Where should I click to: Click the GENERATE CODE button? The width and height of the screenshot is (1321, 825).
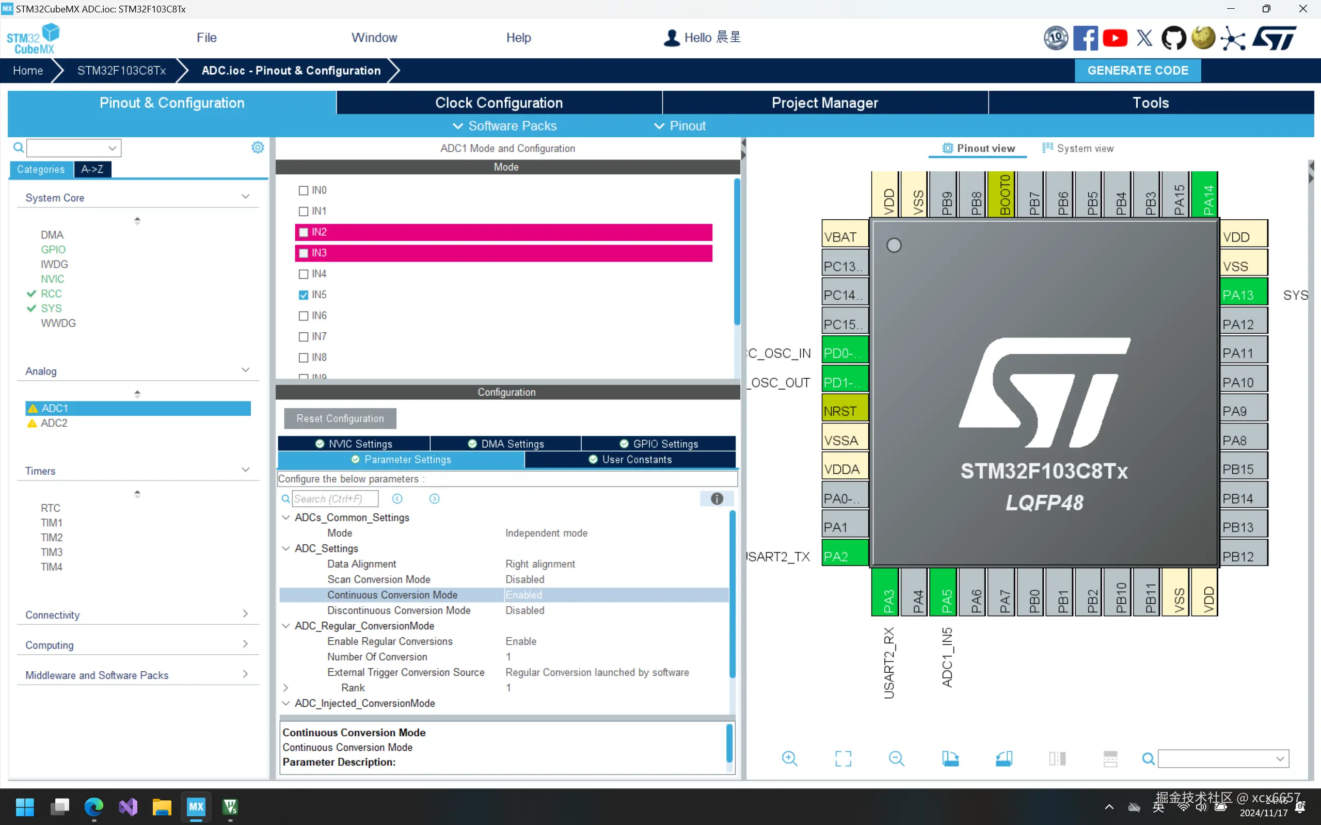point(1137,70)
